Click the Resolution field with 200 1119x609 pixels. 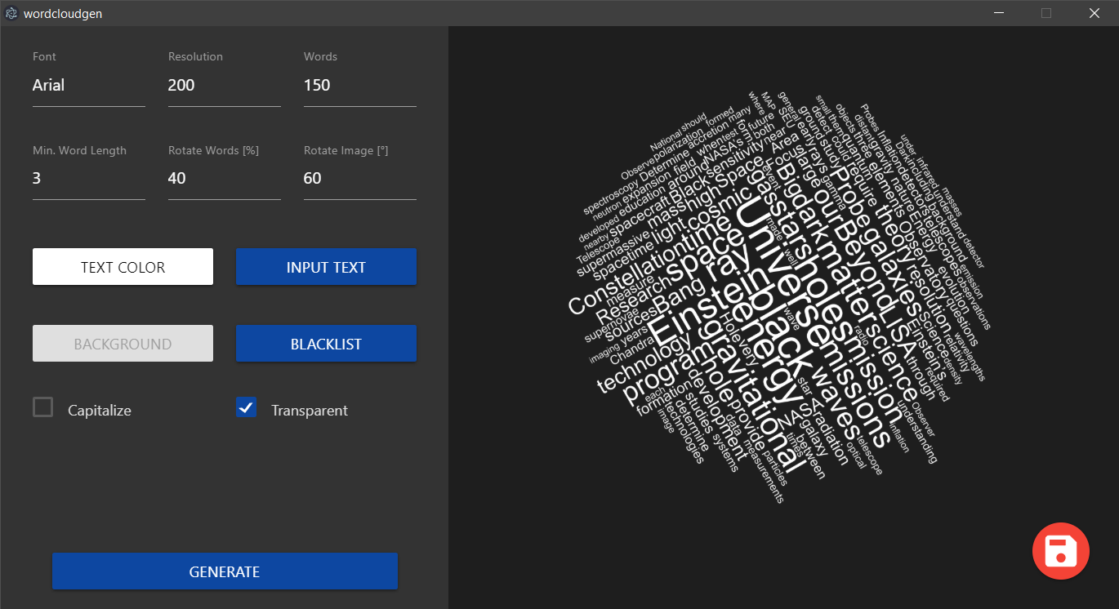click(x=225, y=86)
